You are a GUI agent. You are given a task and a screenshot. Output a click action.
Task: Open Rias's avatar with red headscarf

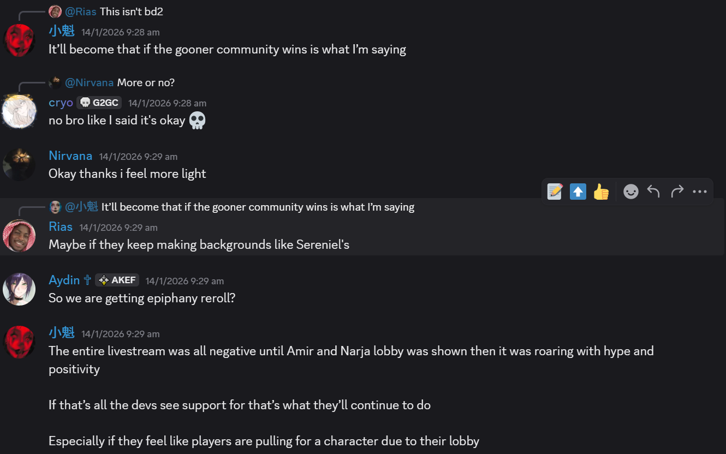19,236
